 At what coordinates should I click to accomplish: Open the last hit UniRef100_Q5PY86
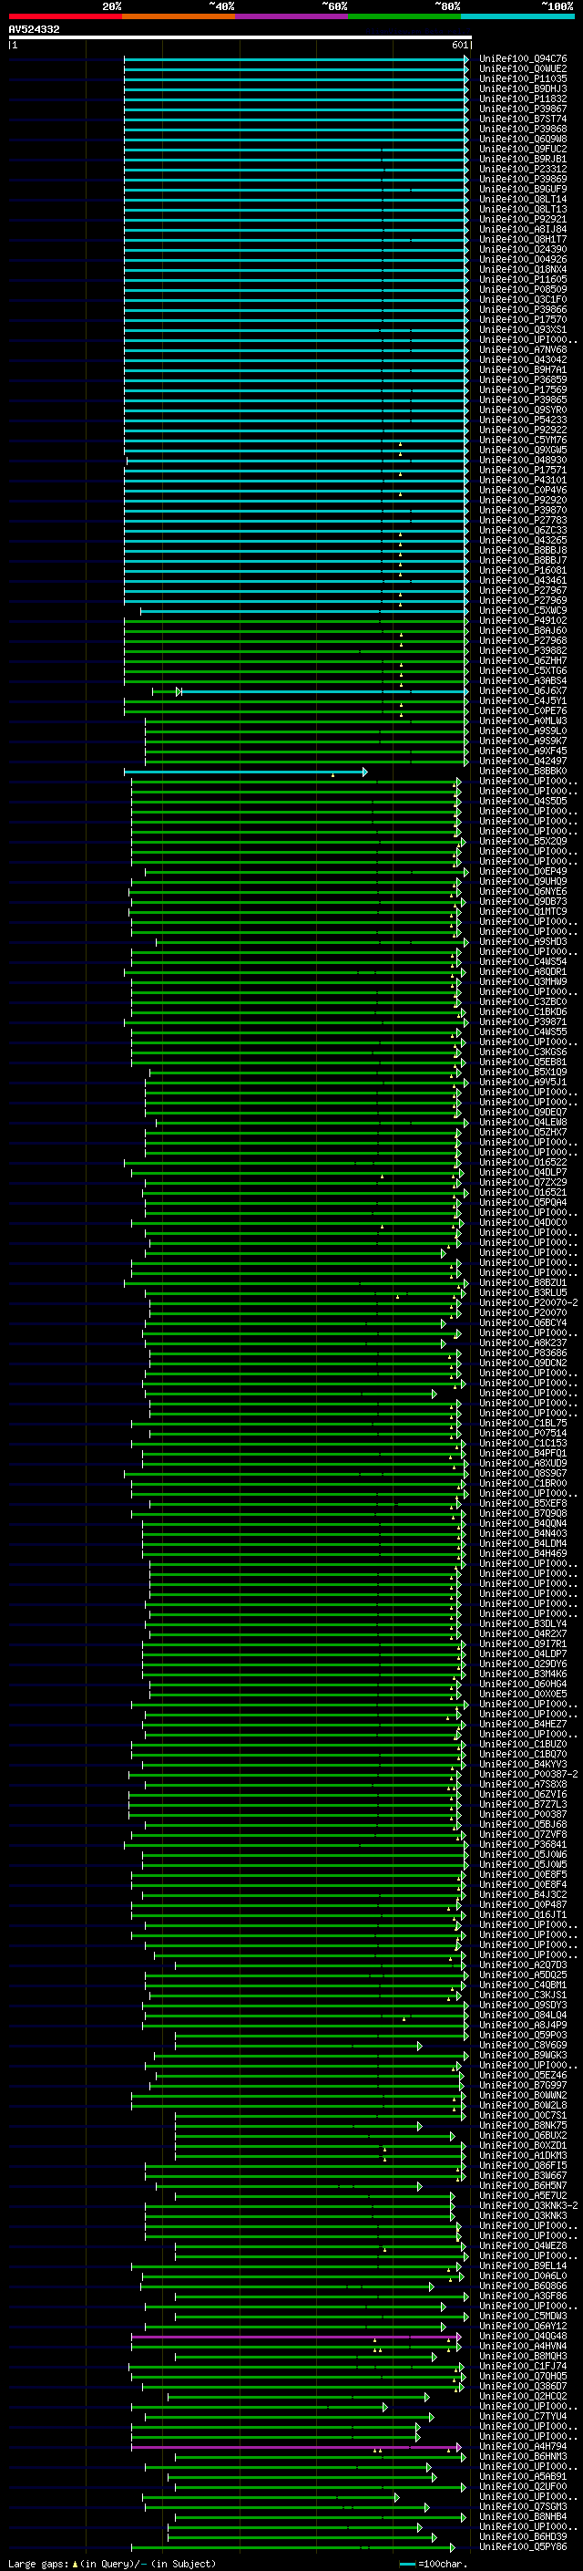523,2546
